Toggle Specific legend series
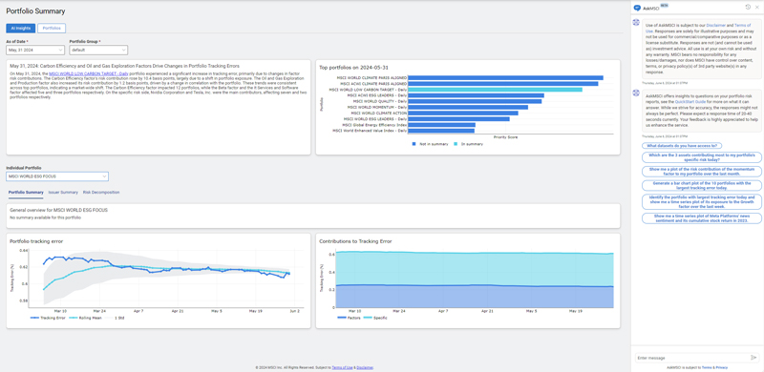Viewport: 764px width, 372px height. pos(375,317)
